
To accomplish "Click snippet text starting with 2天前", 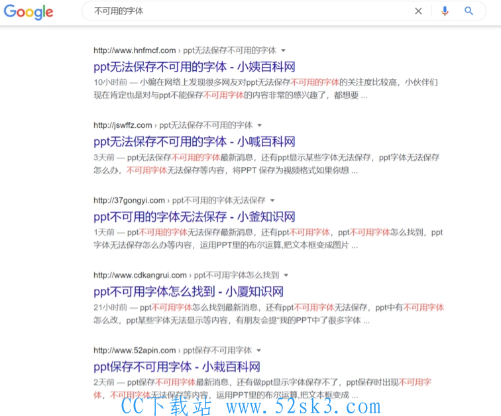I will 262,389.
